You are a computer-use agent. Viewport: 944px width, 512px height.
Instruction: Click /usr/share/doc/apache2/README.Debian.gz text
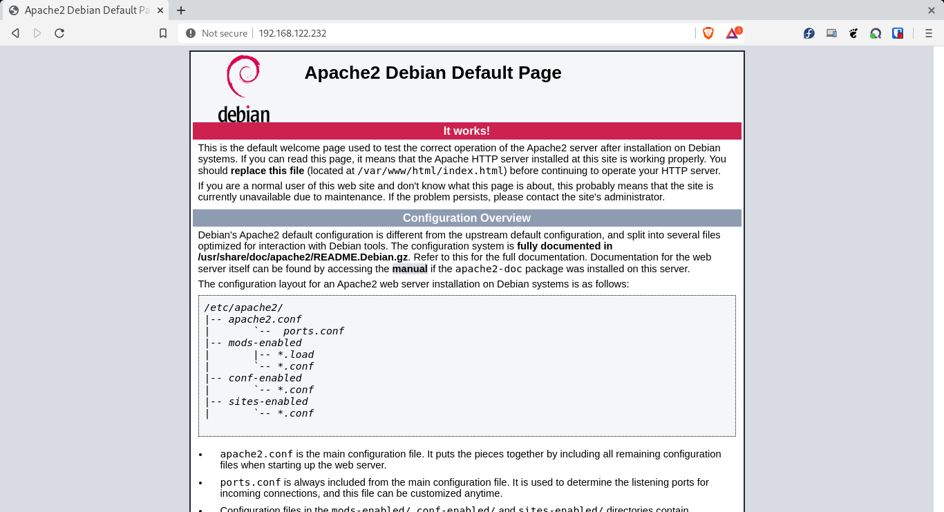tap(303, 257)
